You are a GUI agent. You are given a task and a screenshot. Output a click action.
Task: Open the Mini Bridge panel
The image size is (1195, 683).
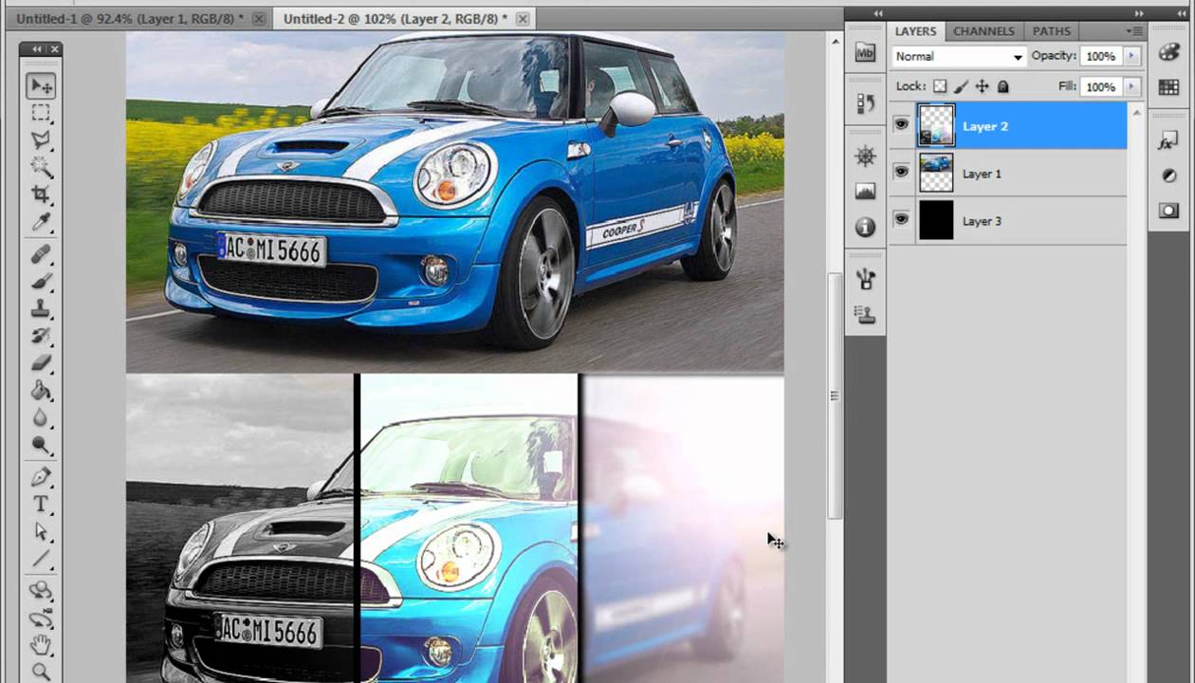(x=865, y=53)
